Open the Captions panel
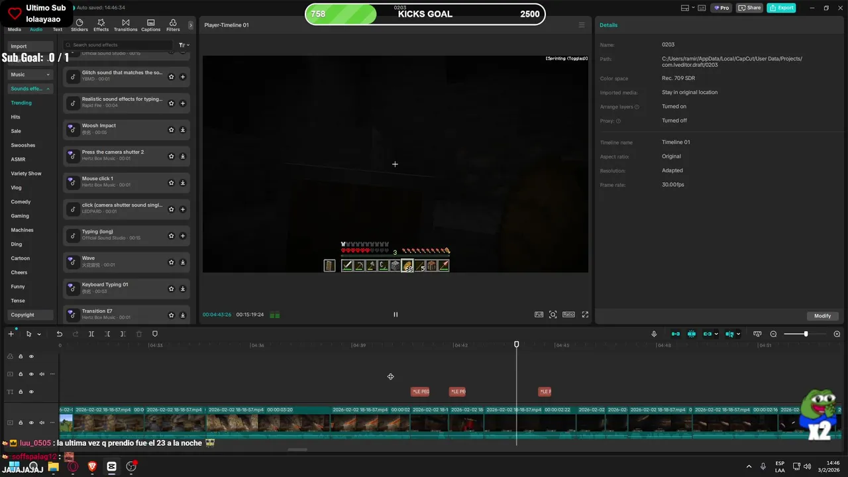The height and width of the screenshot is (477, 848). (150, 25)
